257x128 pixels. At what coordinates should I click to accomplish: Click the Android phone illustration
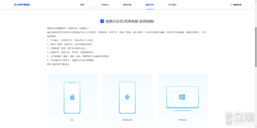click(x=127, y=97)
